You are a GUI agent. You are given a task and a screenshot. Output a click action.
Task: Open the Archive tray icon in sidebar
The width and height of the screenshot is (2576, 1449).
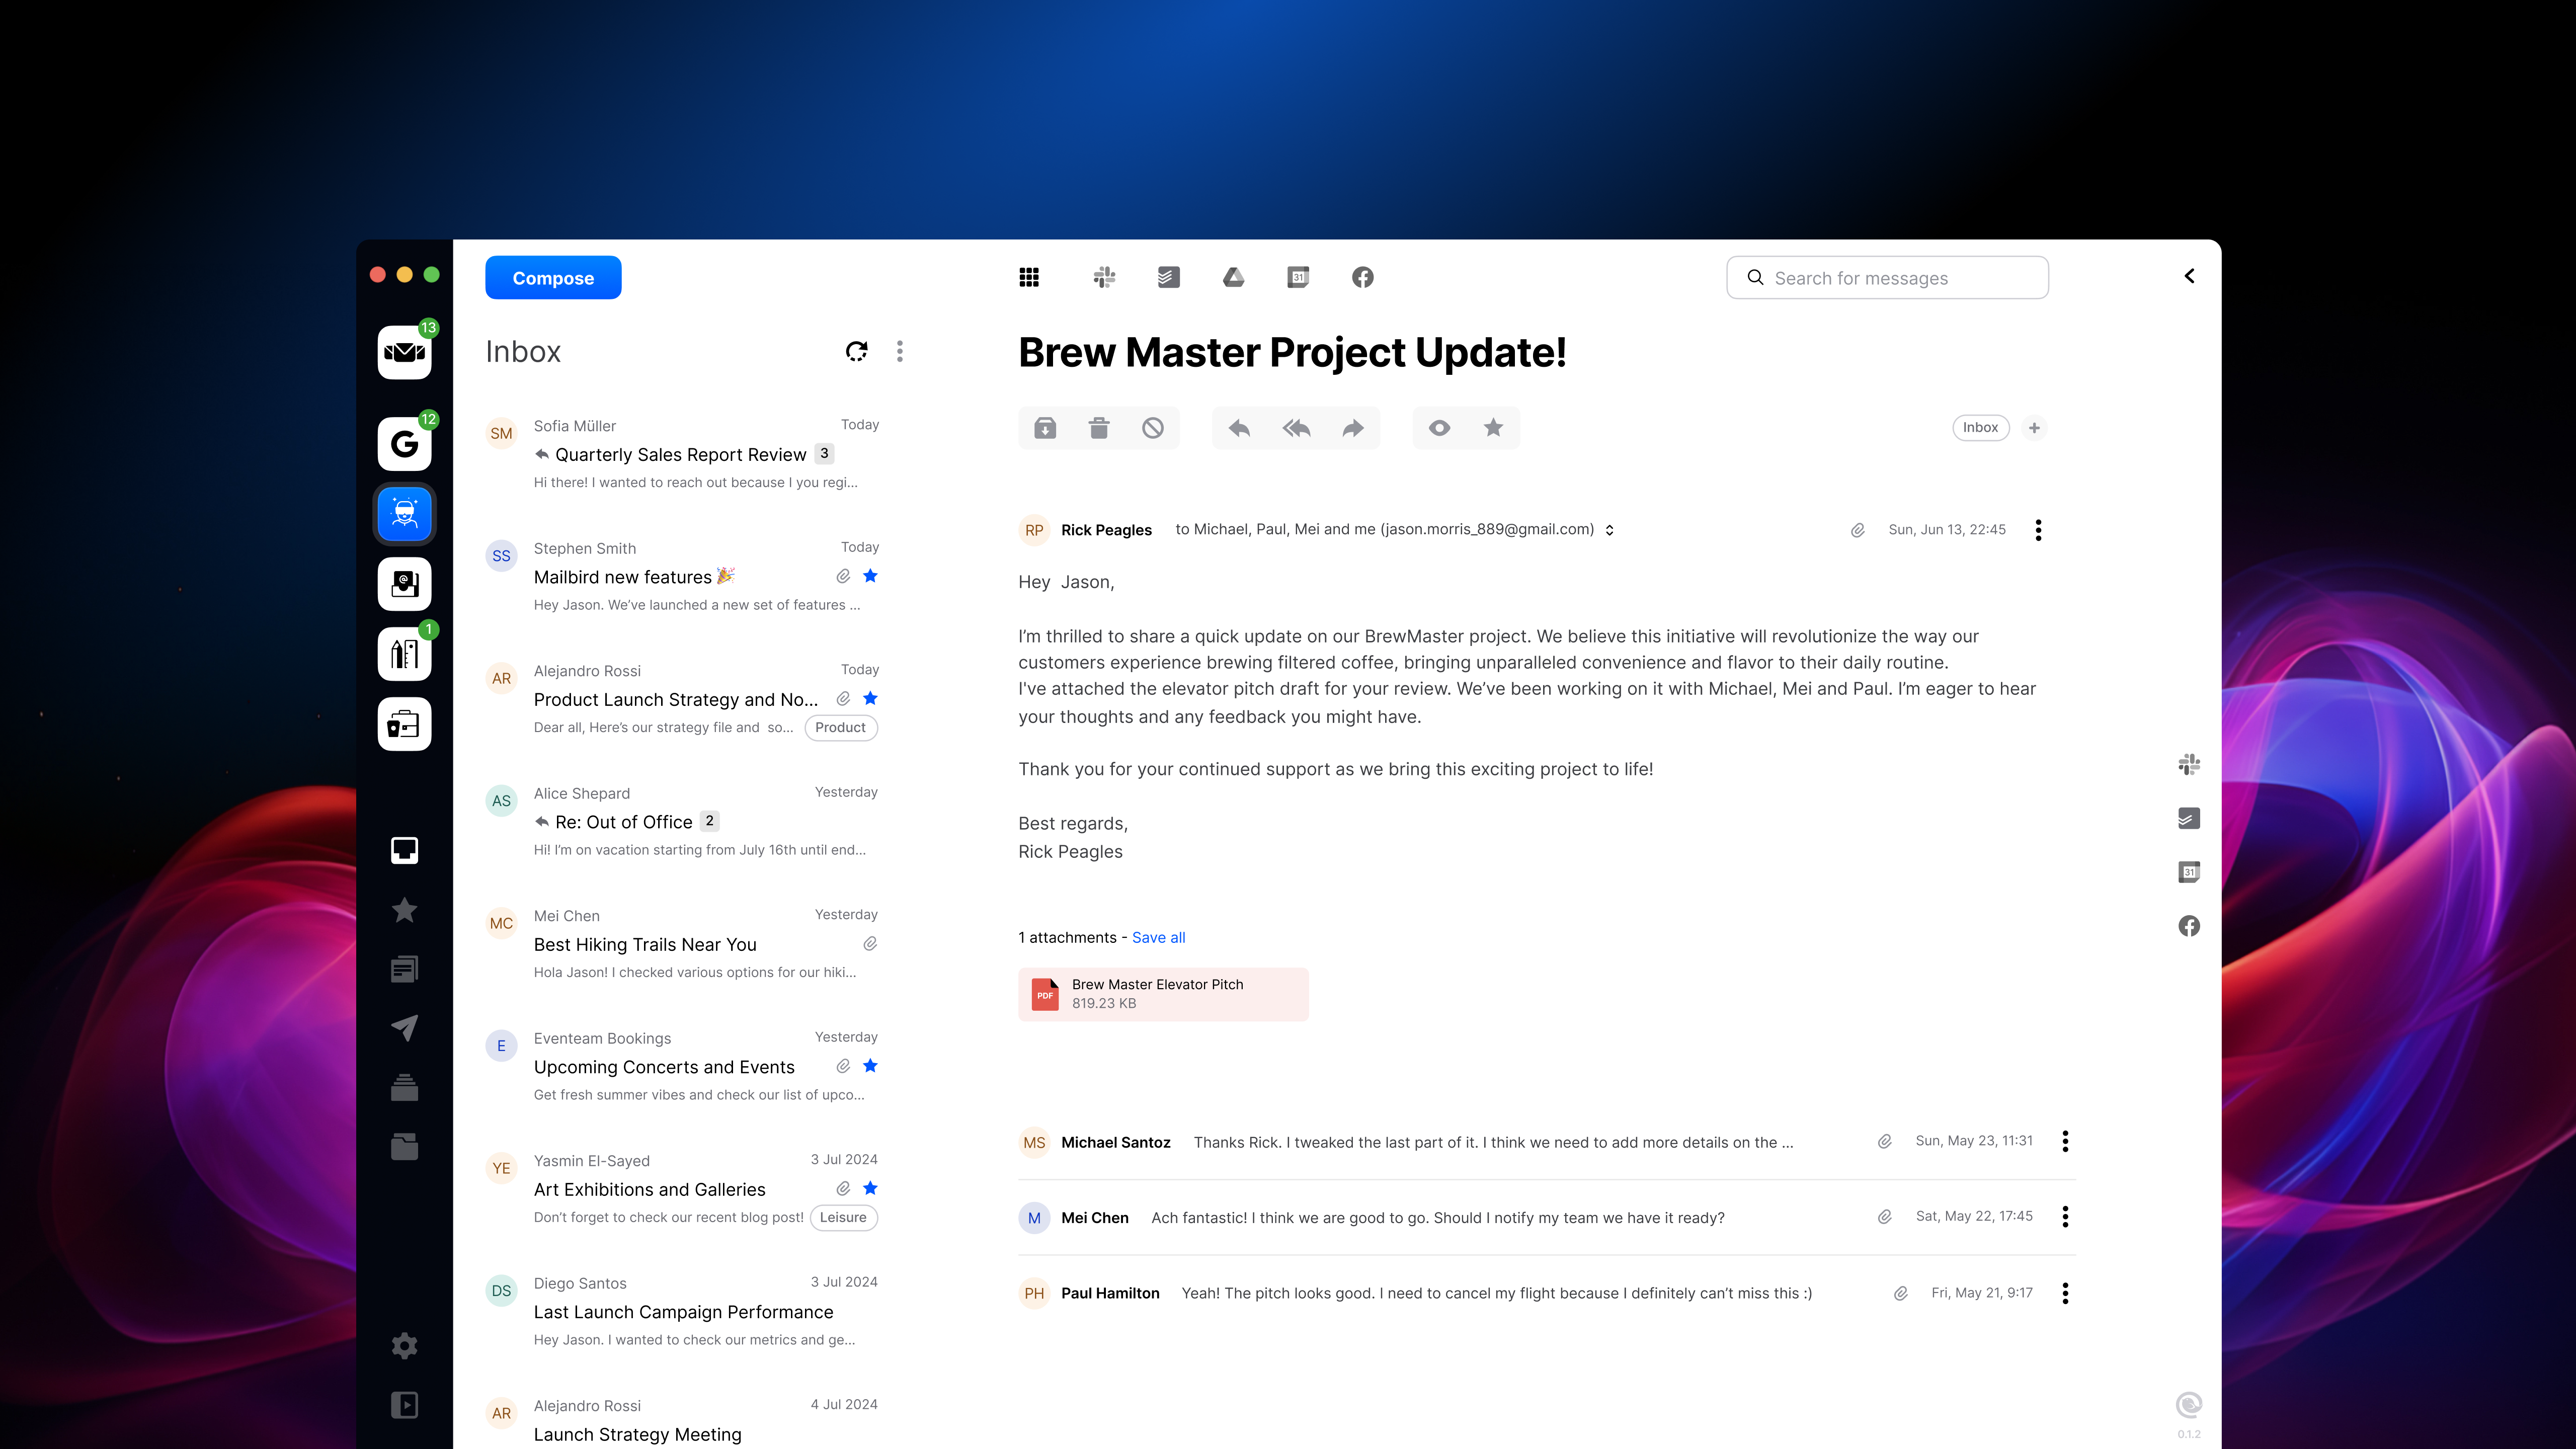pyautogui.click(x=404, y=1087)
